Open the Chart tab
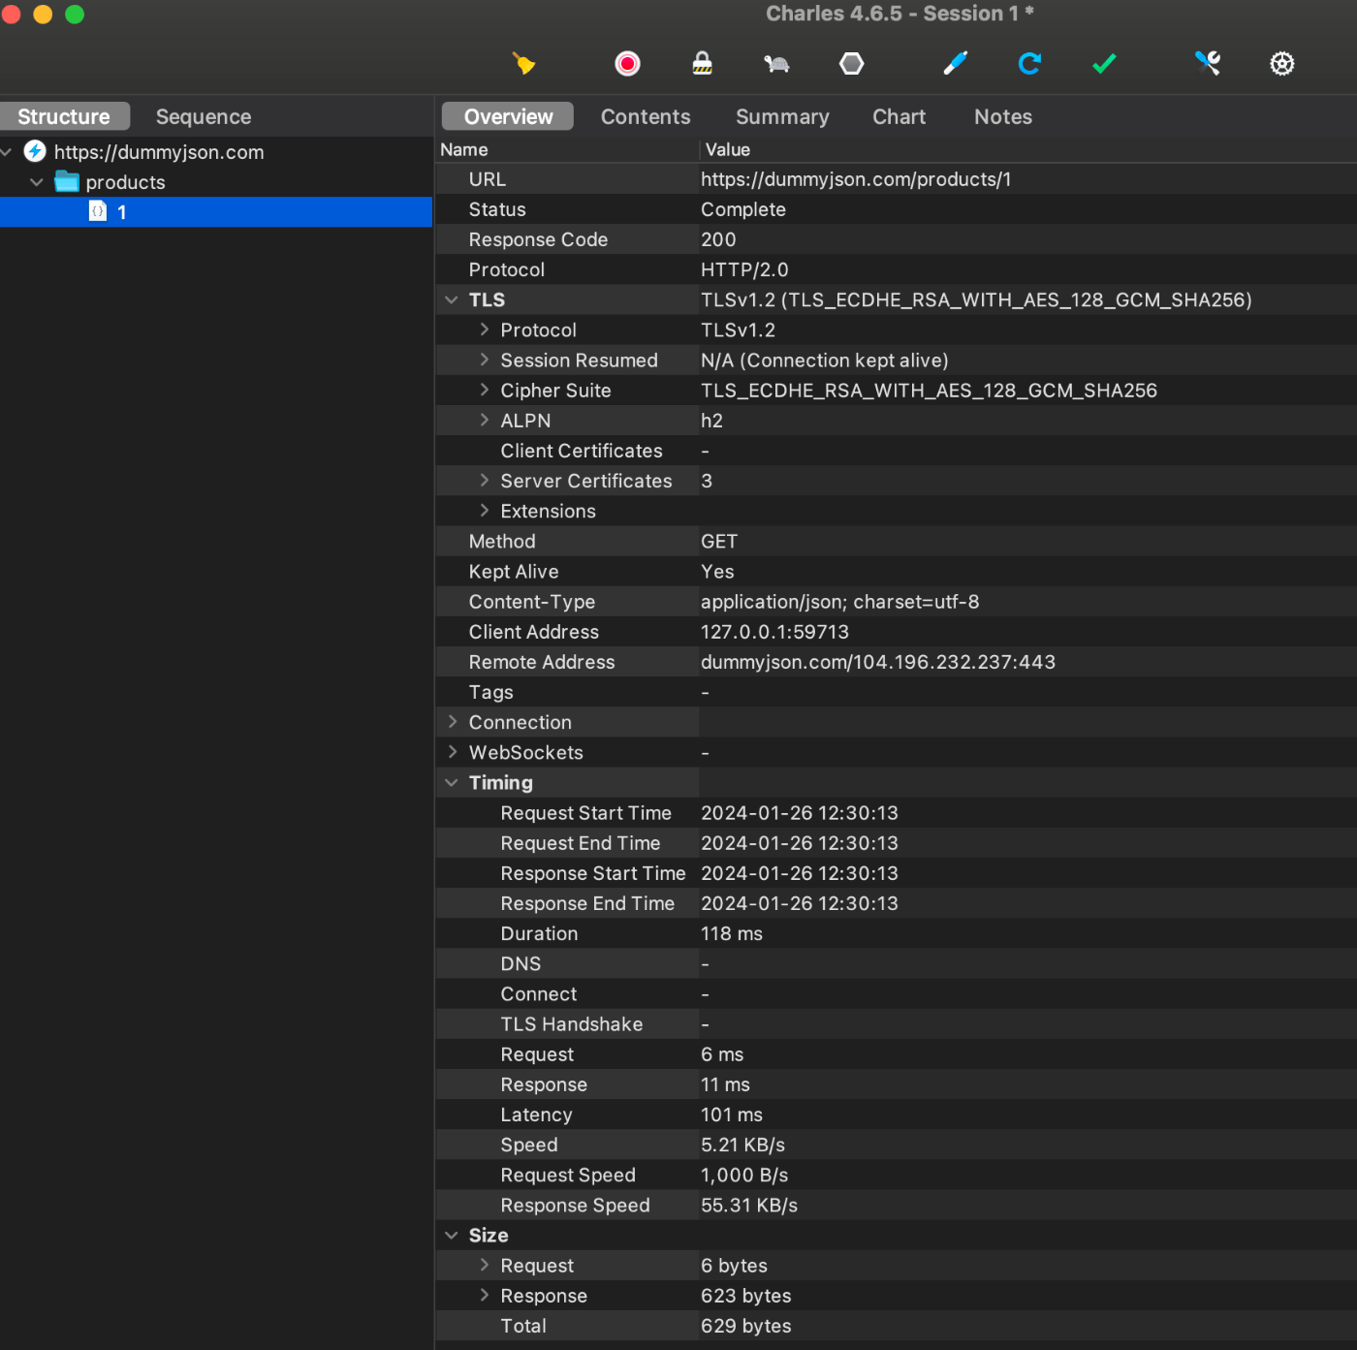The image size is (1357, 1350). point(899,116)
